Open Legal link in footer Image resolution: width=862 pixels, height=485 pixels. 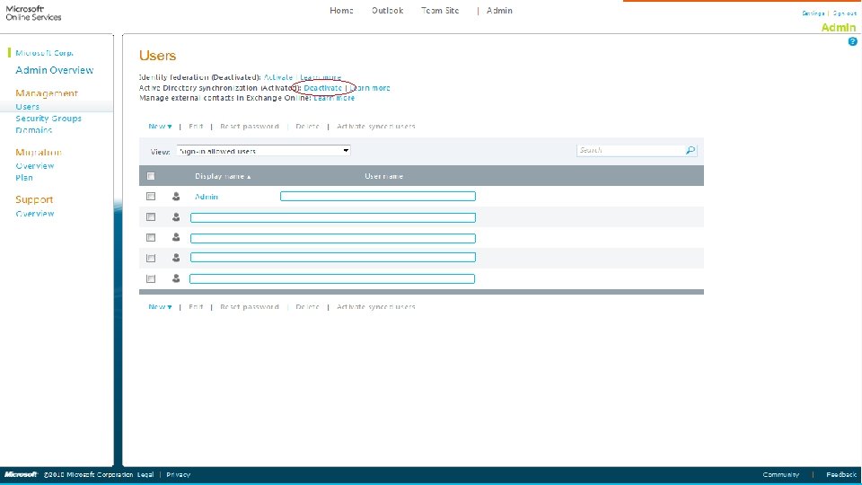click(x=145, y=474)
